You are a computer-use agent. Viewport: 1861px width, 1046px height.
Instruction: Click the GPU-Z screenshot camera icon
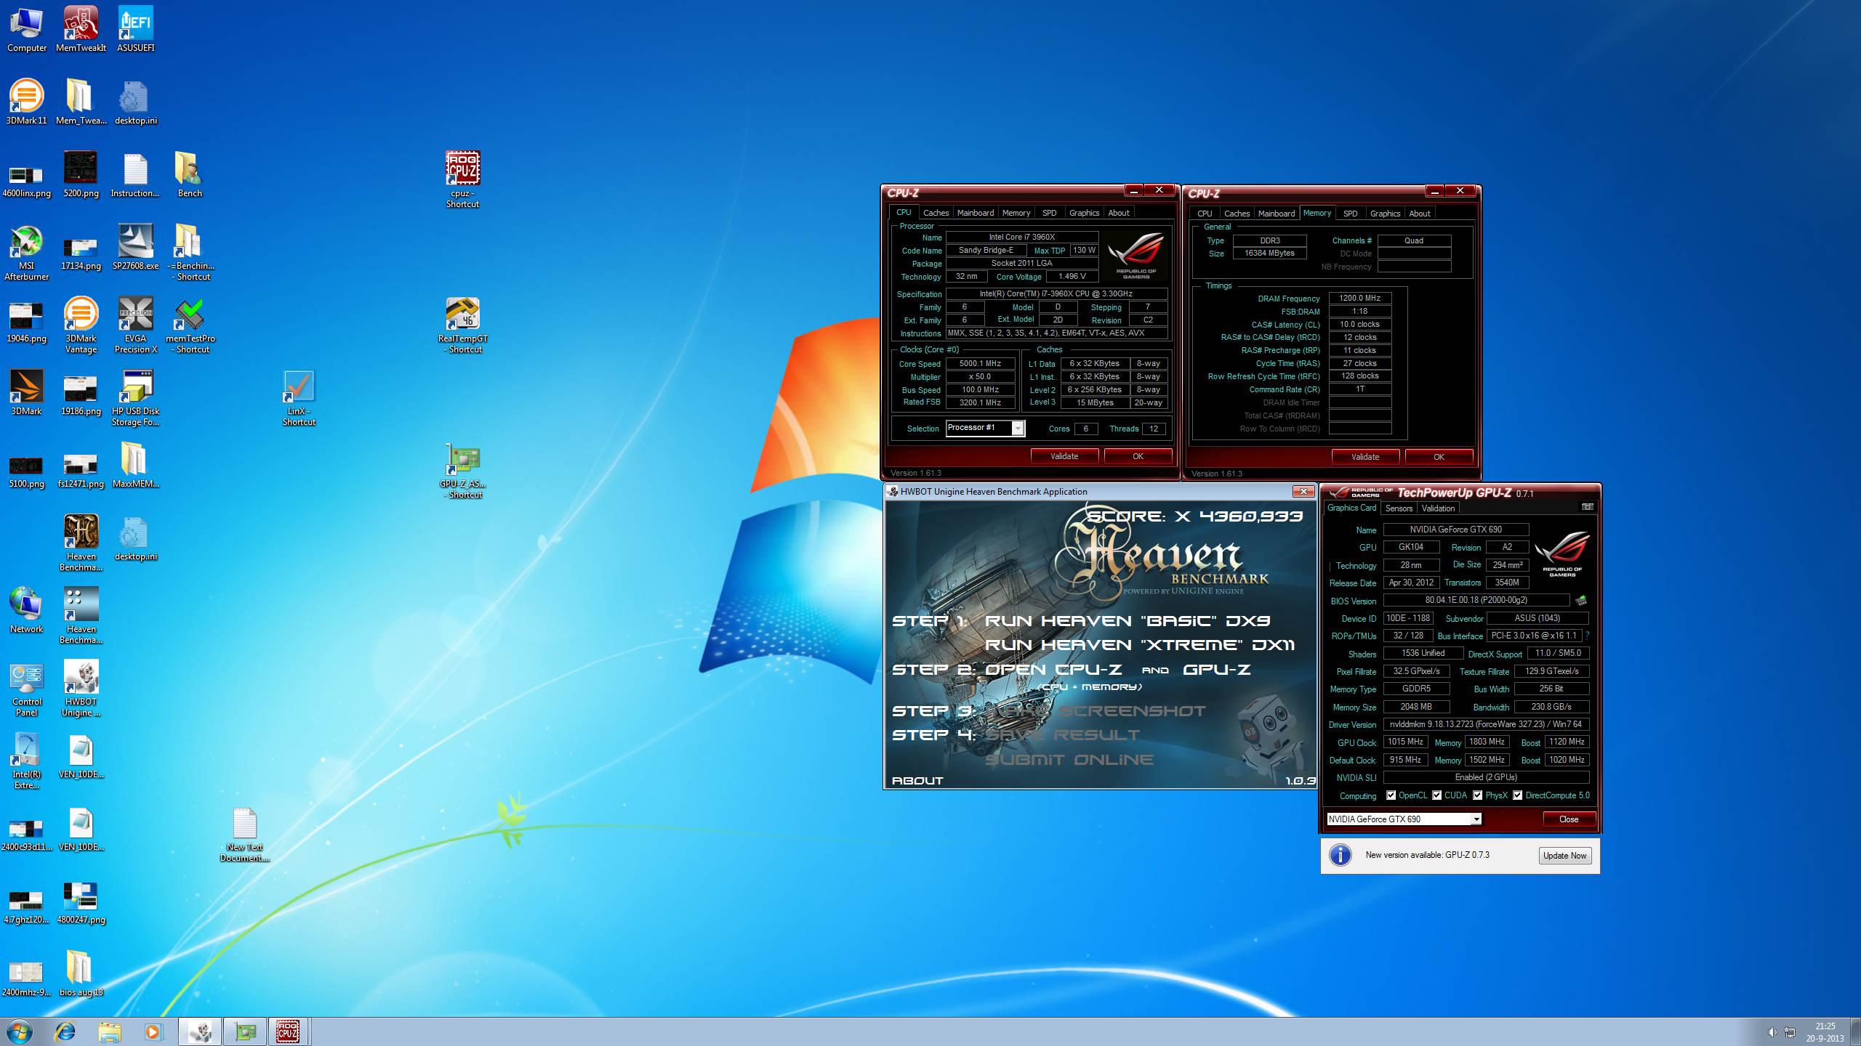(x=1588, y=507)
